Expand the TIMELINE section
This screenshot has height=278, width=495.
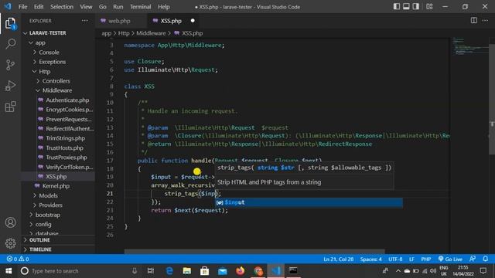click(40, 249)
